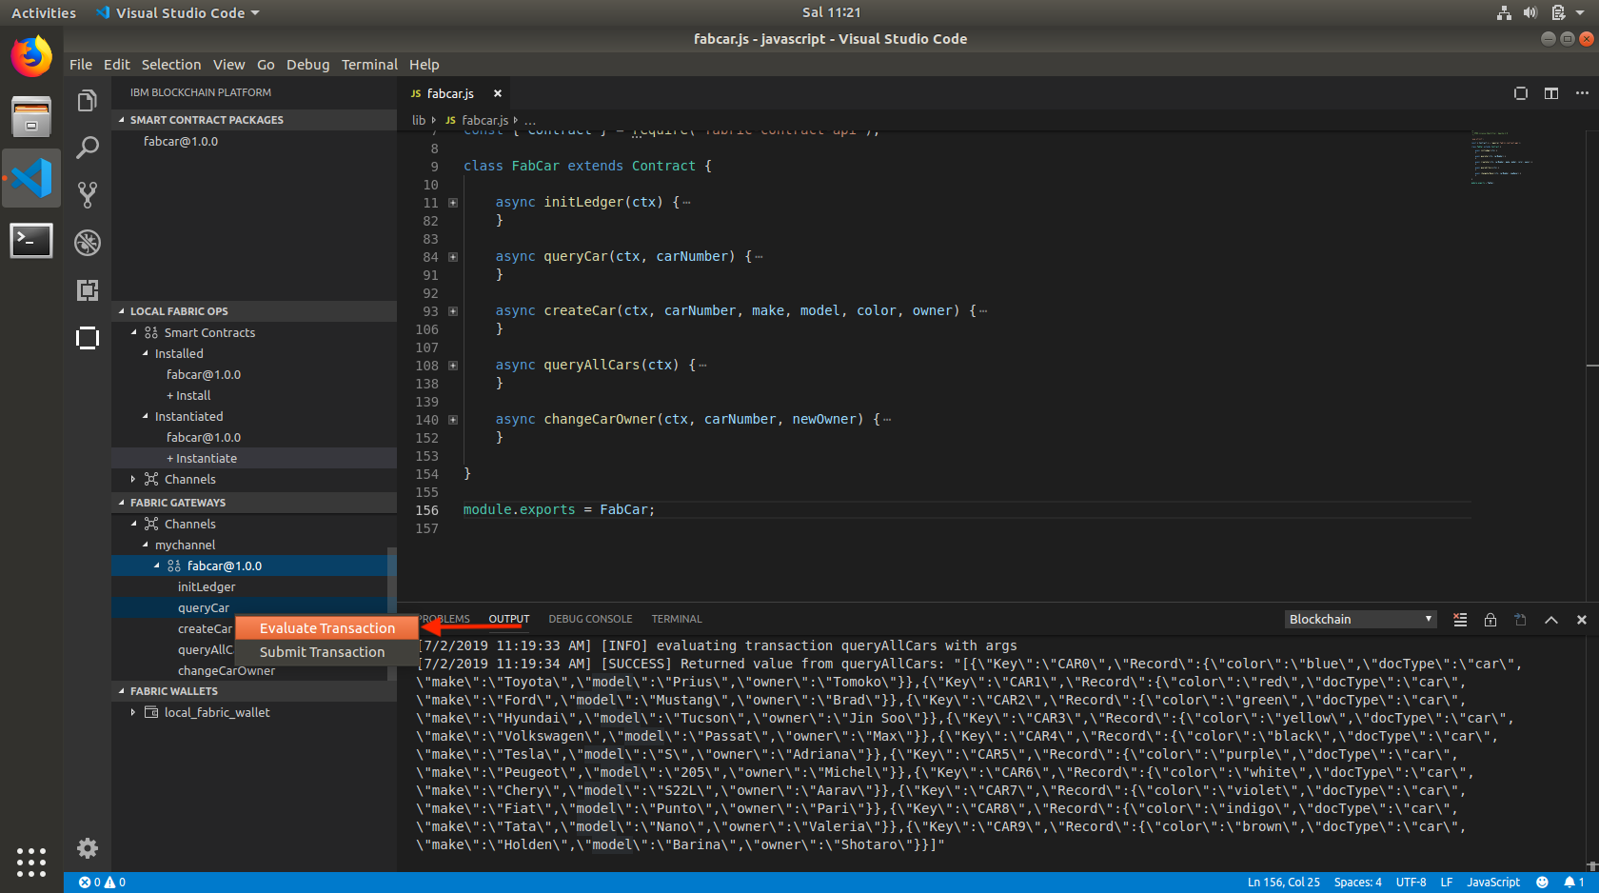The width and height of the screenshot is (1599, 893).
Task: Open output log in editor
Action: pos(1521,620)
